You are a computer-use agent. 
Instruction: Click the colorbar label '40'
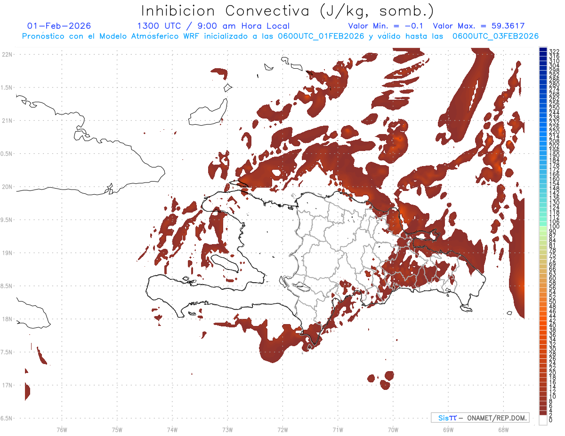[x=553, y=325]
